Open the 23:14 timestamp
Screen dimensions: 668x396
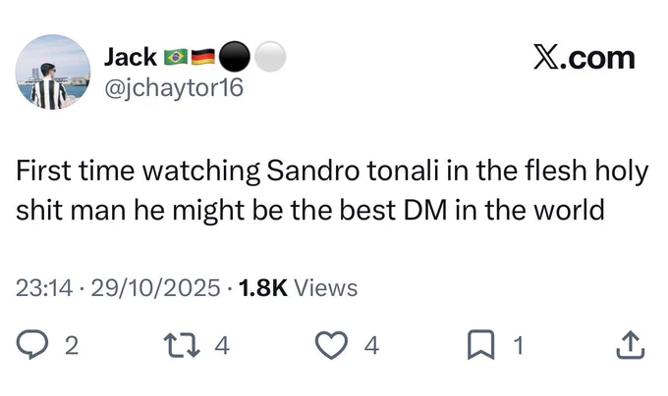[44, 288]
